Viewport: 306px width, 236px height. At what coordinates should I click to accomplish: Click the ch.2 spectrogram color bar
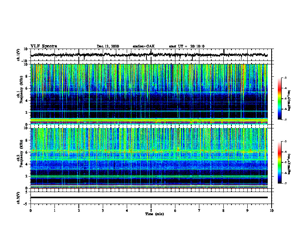279,162
